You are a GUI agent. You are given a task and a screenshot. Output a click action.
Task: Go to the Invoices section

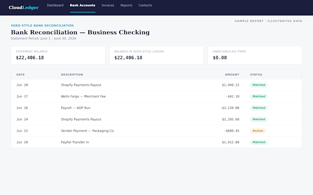108,6
